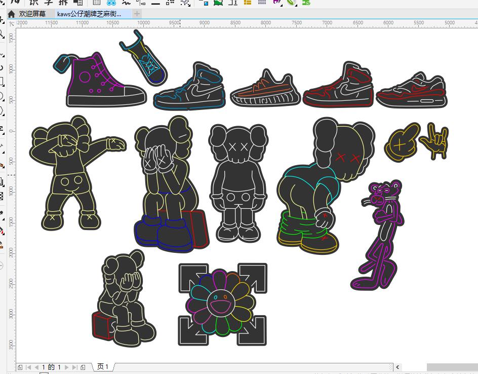Select the Rectangle tool in the toolbox

click(2, 82)
